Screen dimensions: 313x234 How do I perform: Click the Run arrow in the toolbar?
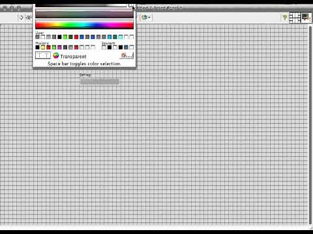tap(22, 18)
